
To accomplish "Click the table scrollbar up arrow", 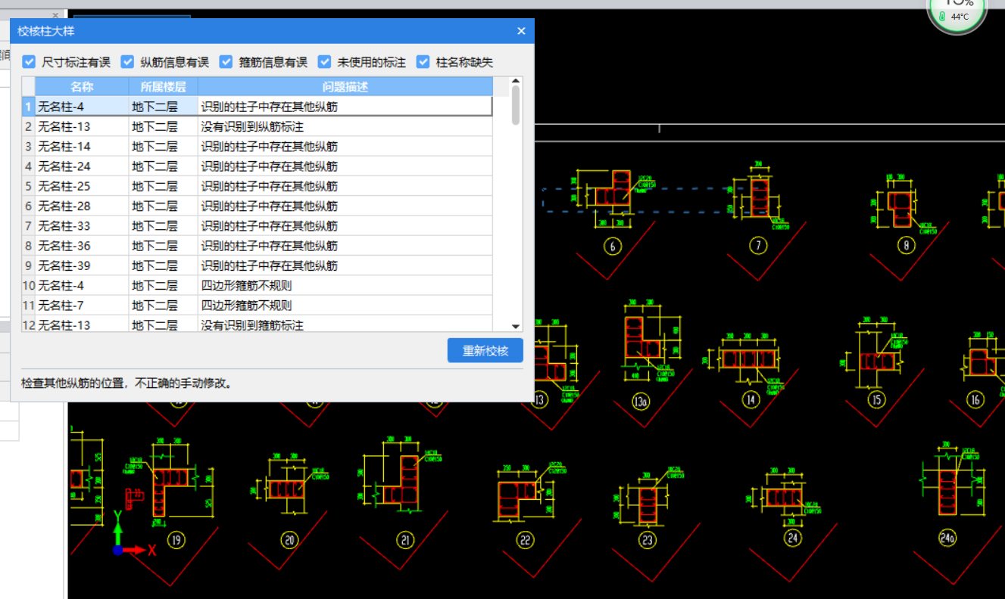I will click(516, 81).
